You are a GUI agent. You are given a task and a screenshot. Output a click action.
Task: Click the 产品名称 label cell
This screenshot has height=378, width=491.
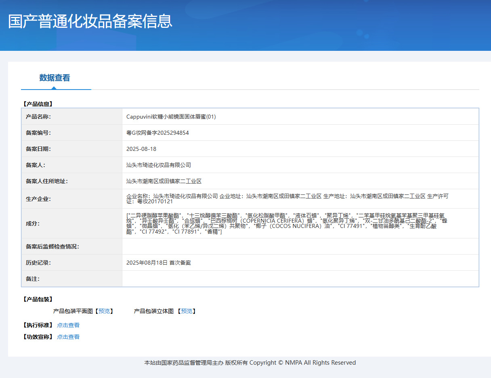[72, 117]
